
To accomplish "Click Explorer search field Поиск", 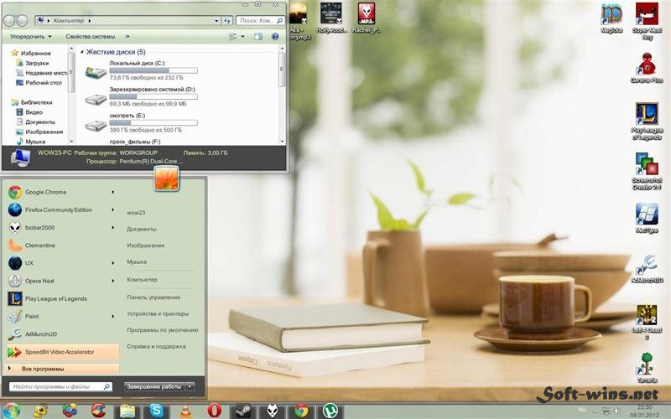I will 260,20.
